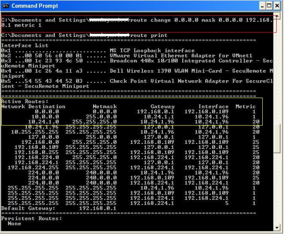Click the 'Default Gateway:' line
284x235 pixels.
point(59,208)
